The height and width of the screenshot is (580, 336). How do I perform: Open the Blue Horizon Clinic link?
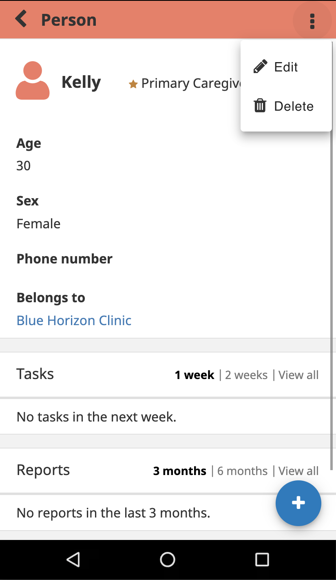[x=74, y=321]
